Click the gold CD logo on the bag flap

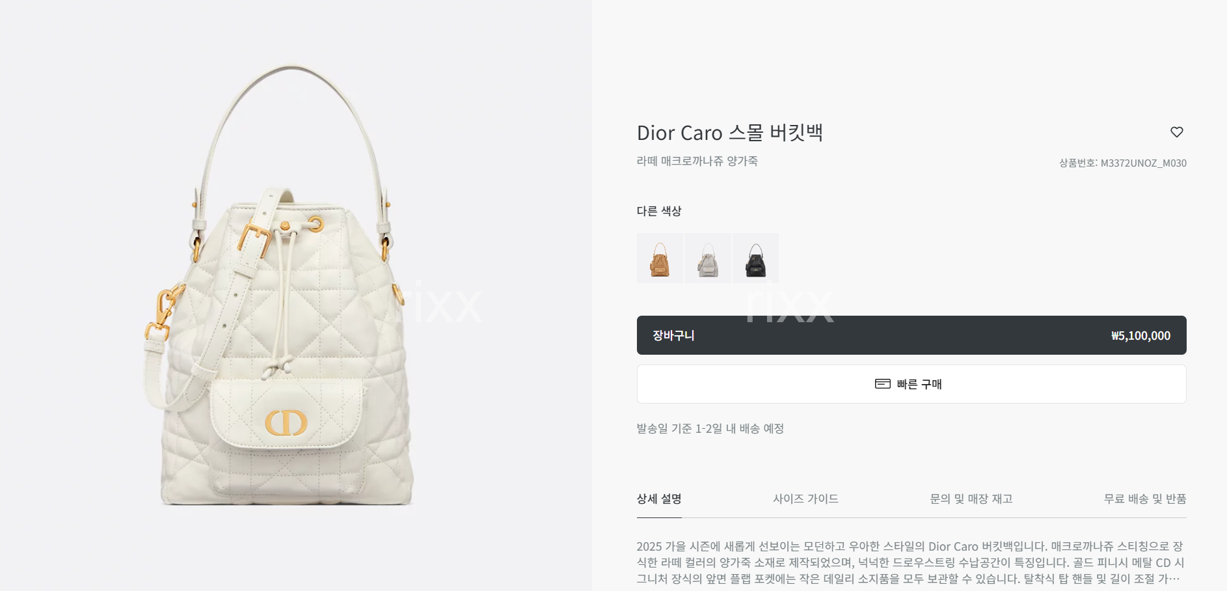coord(286,423)
